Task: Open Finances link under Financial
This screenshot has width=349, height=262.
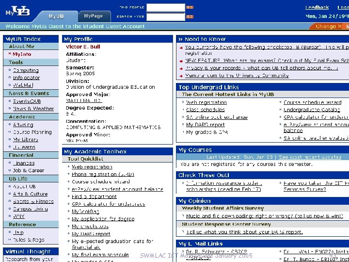Action: [x=24, y=163]
